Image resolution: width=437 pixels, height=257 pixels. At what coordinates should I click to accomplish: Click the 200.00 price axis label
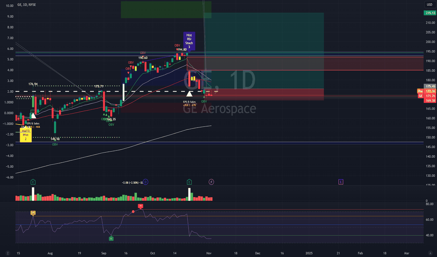(x=430, y=42)
